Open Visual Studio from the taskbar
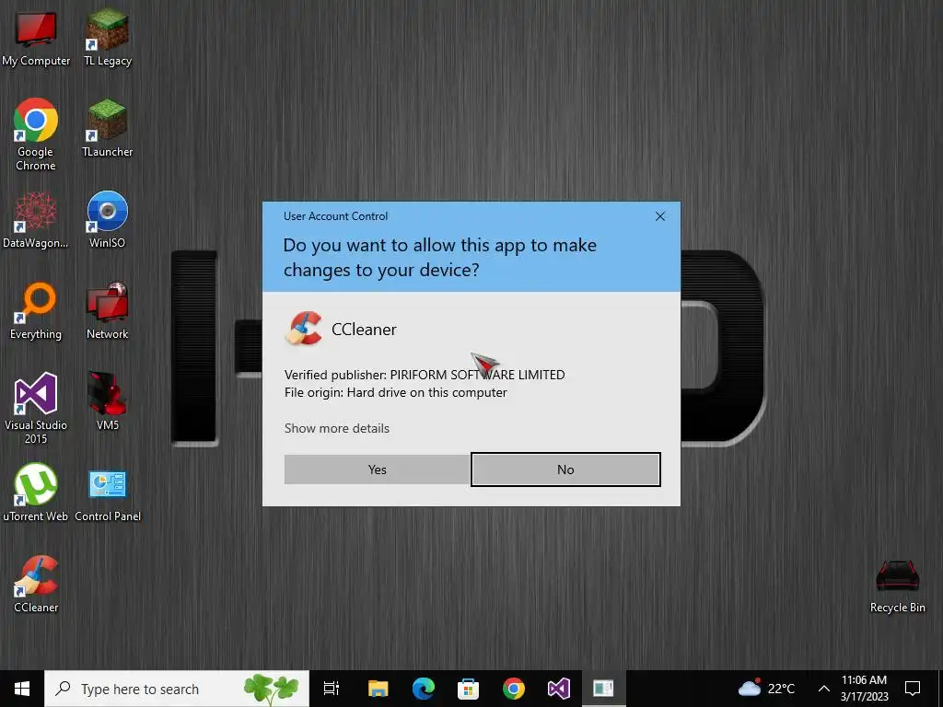Screen dimensions: 943x707 click(559, 689)
